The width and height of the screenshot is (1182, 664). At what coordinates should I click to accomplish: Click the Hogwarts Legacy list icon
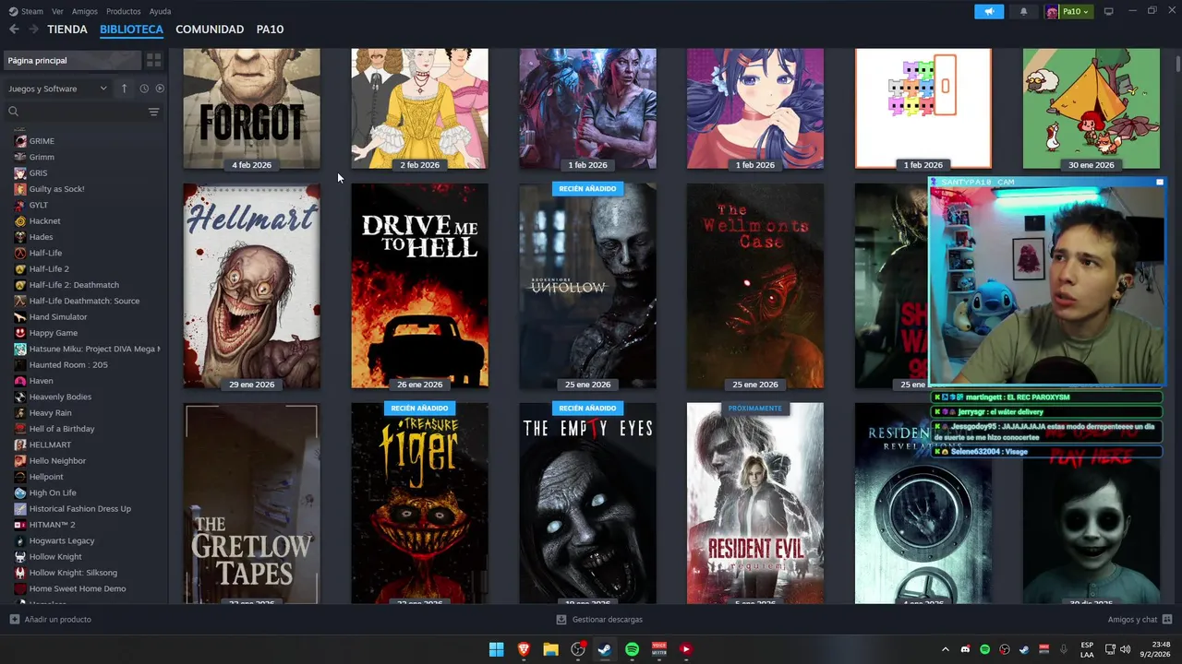click(20, 540)
